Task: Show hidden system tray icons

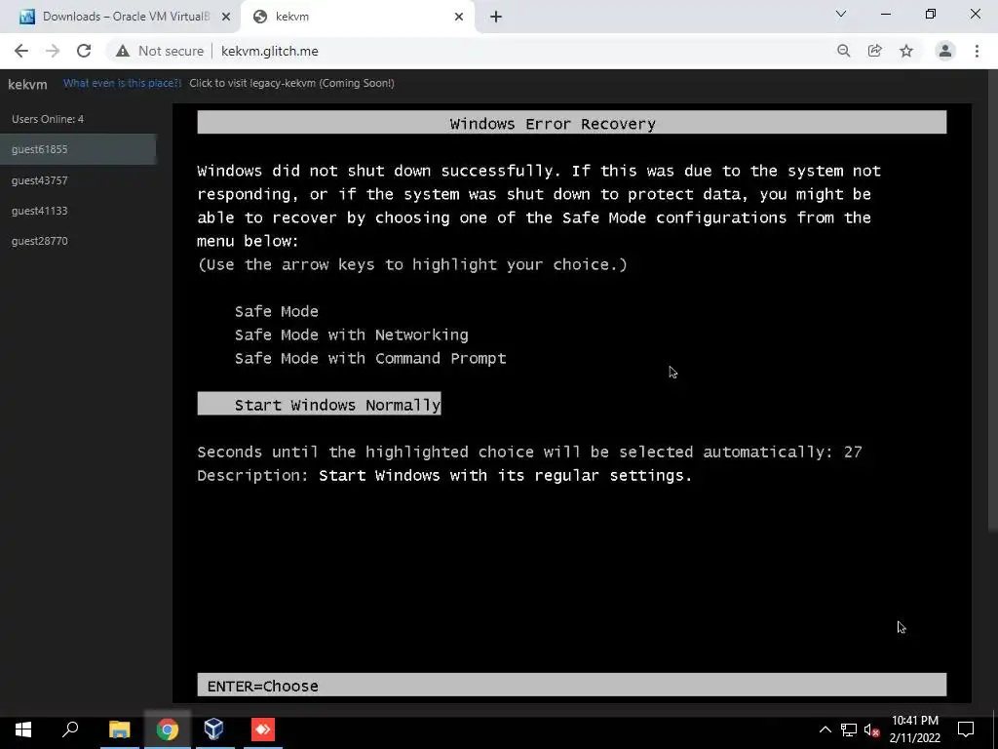Action: tap(825, 729)
